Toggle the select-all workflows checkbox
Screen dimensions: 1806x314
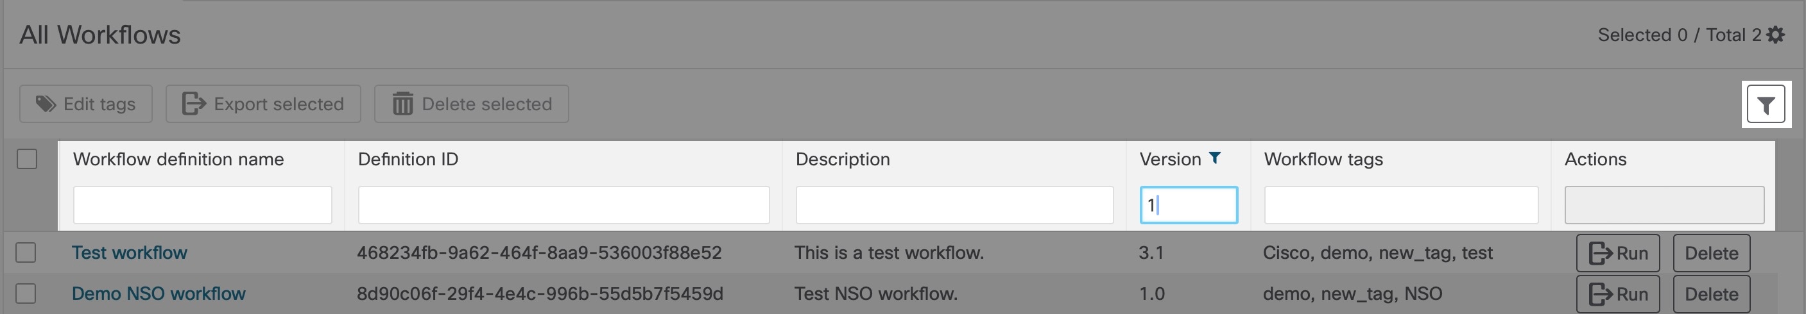click(x=27, y=160)
